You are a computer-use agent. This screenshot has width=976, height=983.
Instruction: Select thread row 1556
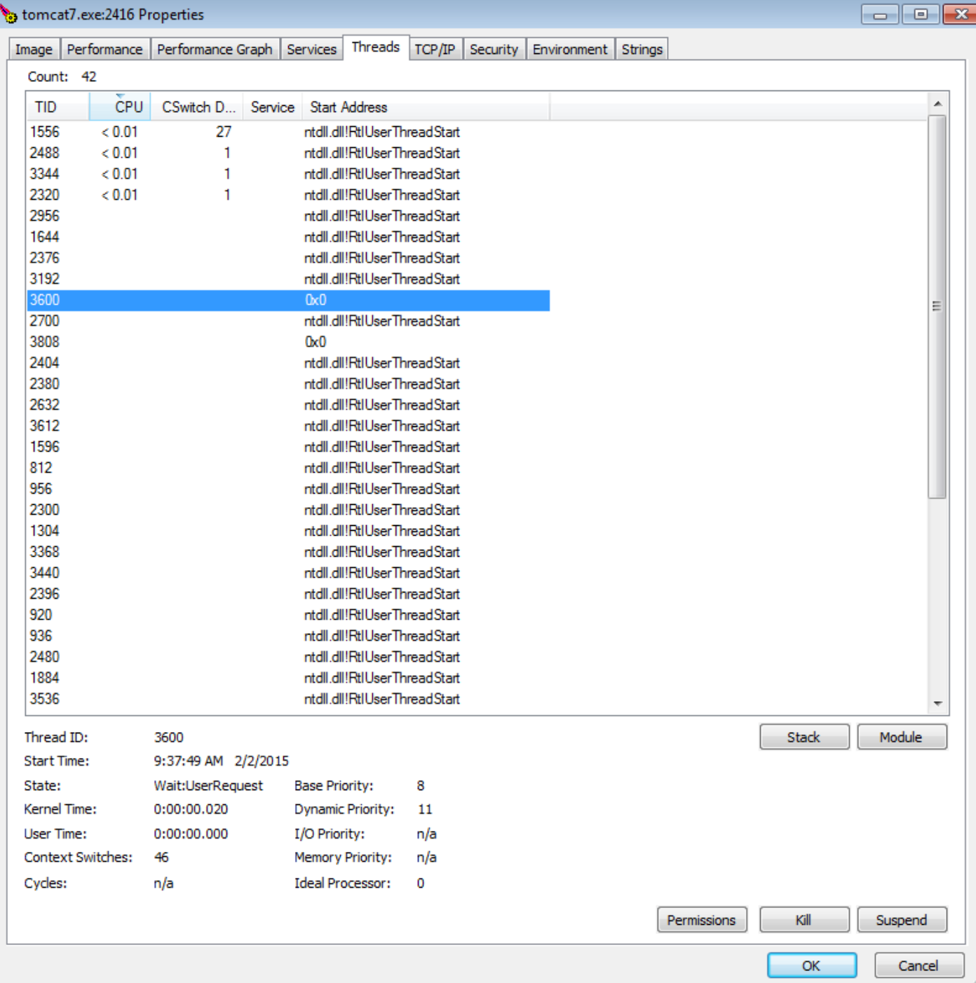(288, 132)
